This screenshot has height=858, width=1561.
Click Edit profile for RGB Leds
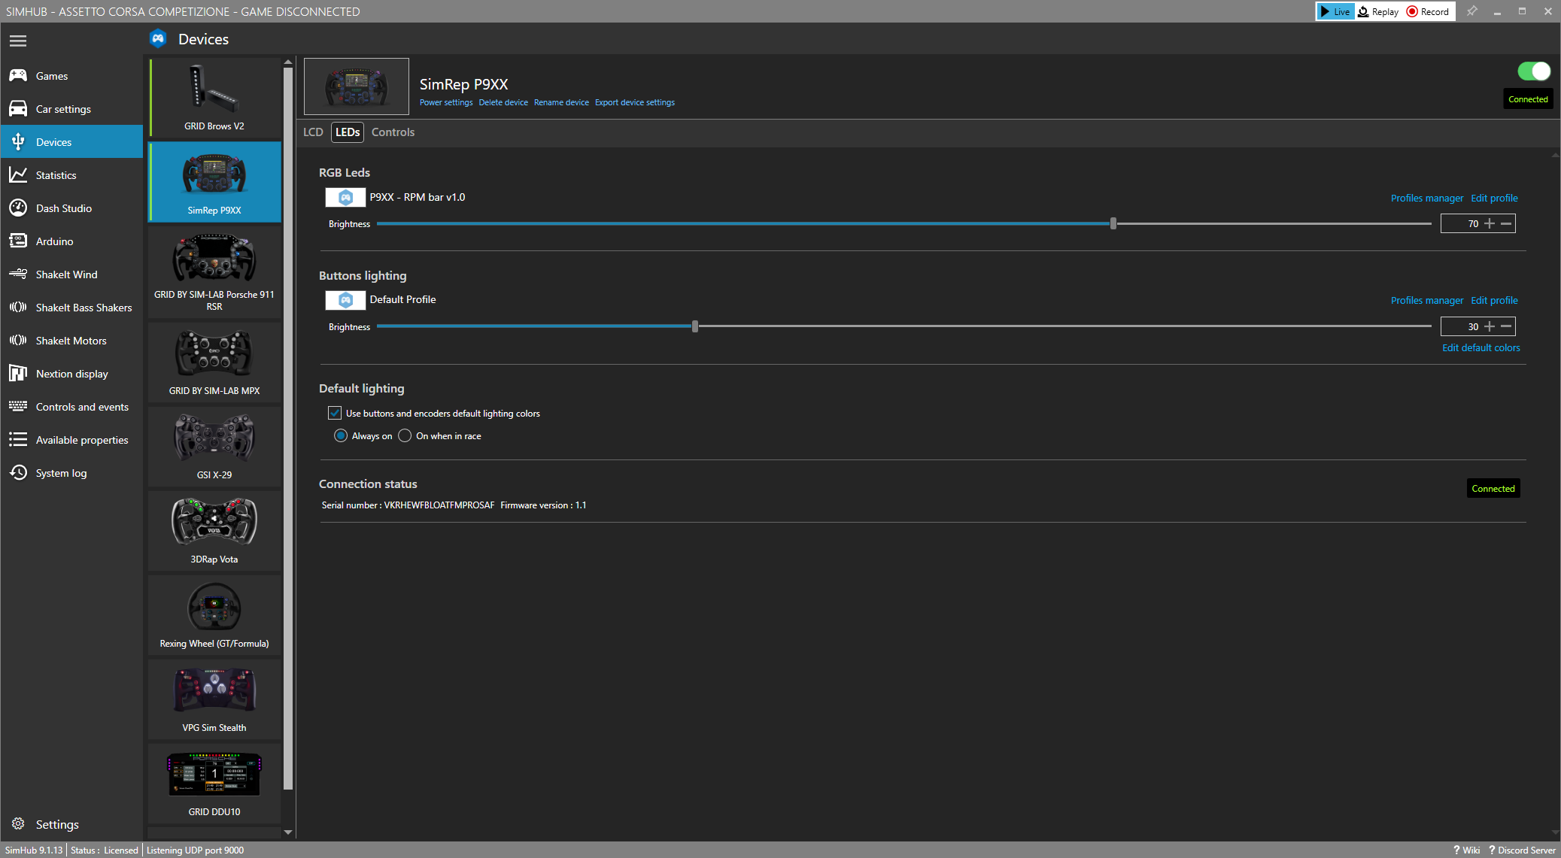coord(1494,198)
